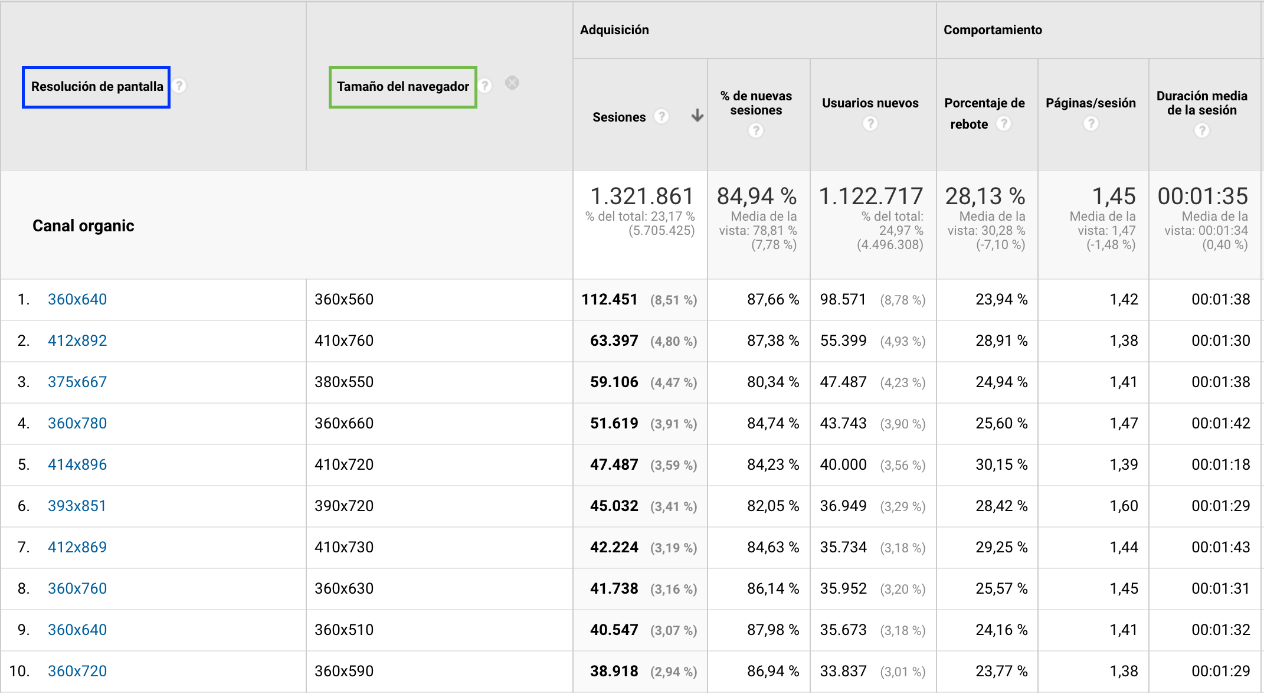Viewport: 1264px width, 694px height.
Task: Open the 360x720 resolution link in row 10
Action: tap(77, 671)
